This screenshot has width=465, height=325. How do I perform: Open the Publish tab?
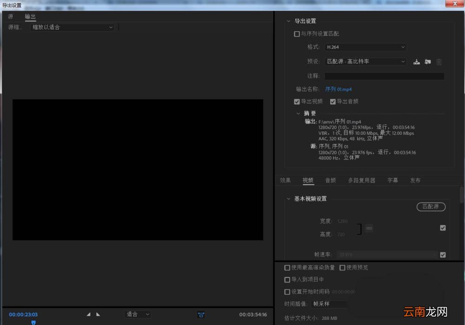415,180
